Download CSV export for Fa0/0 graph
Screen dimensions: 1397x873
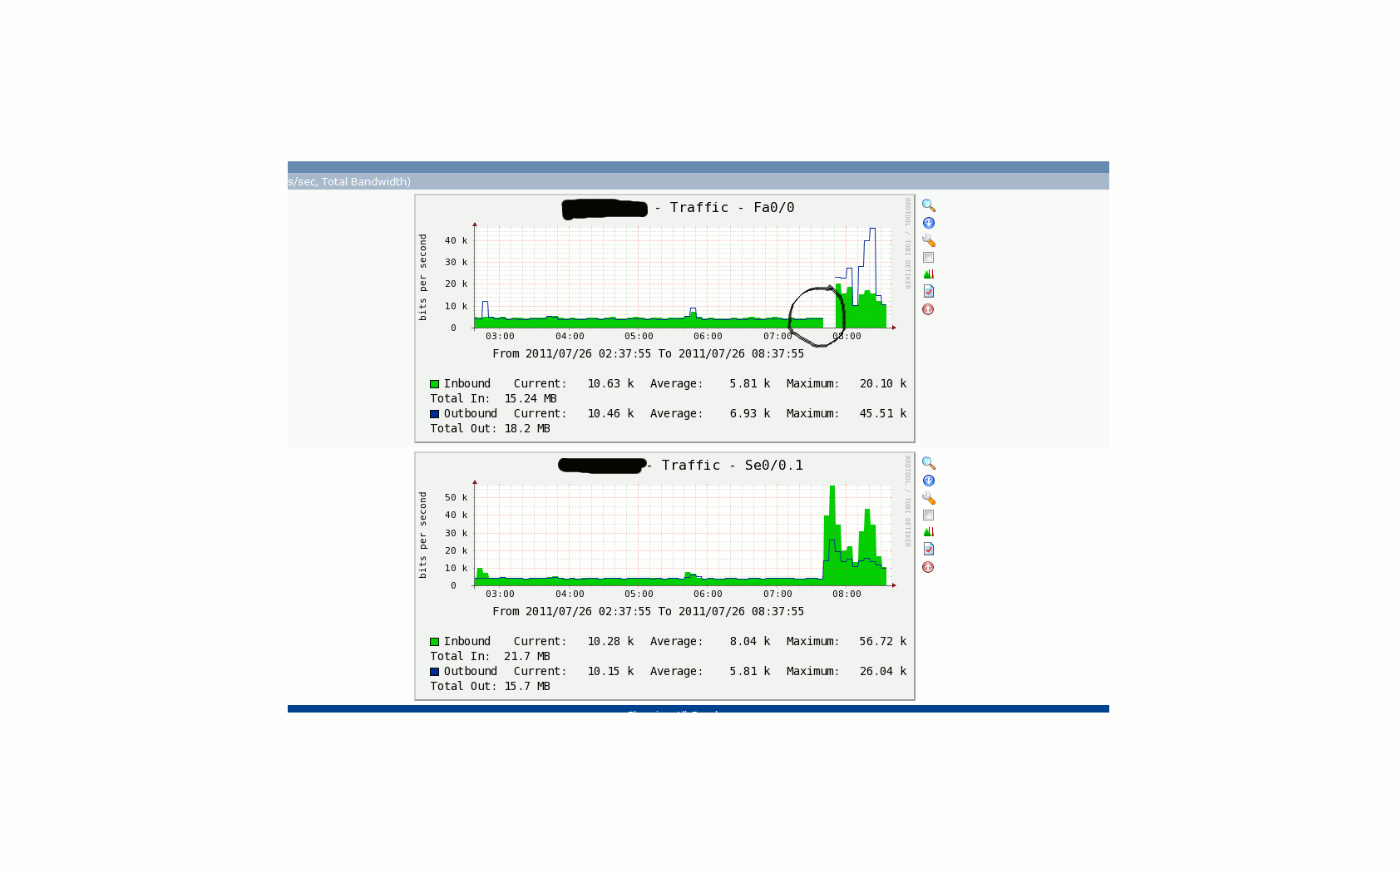pyautogui.click(x=929, y=223)
